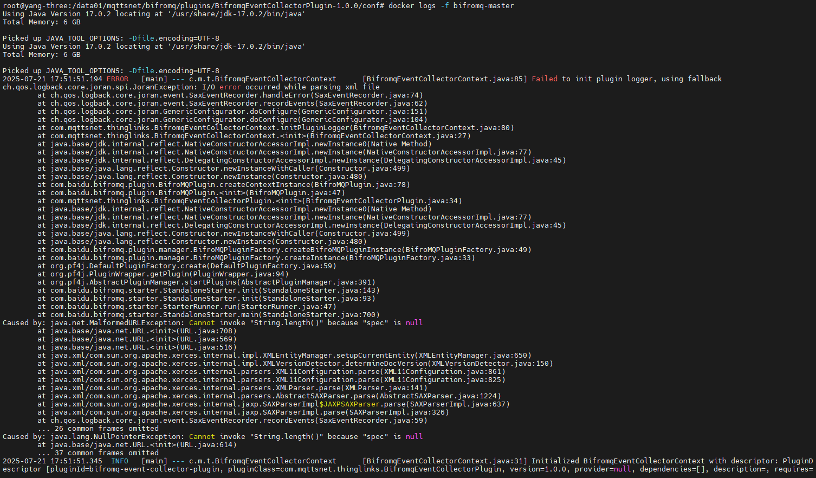Click the 'BifroMQPlugin.java:47' stack frame
The width and height of the screenshot is (816, 478).
pyautogui.click(x=191, y=193)
